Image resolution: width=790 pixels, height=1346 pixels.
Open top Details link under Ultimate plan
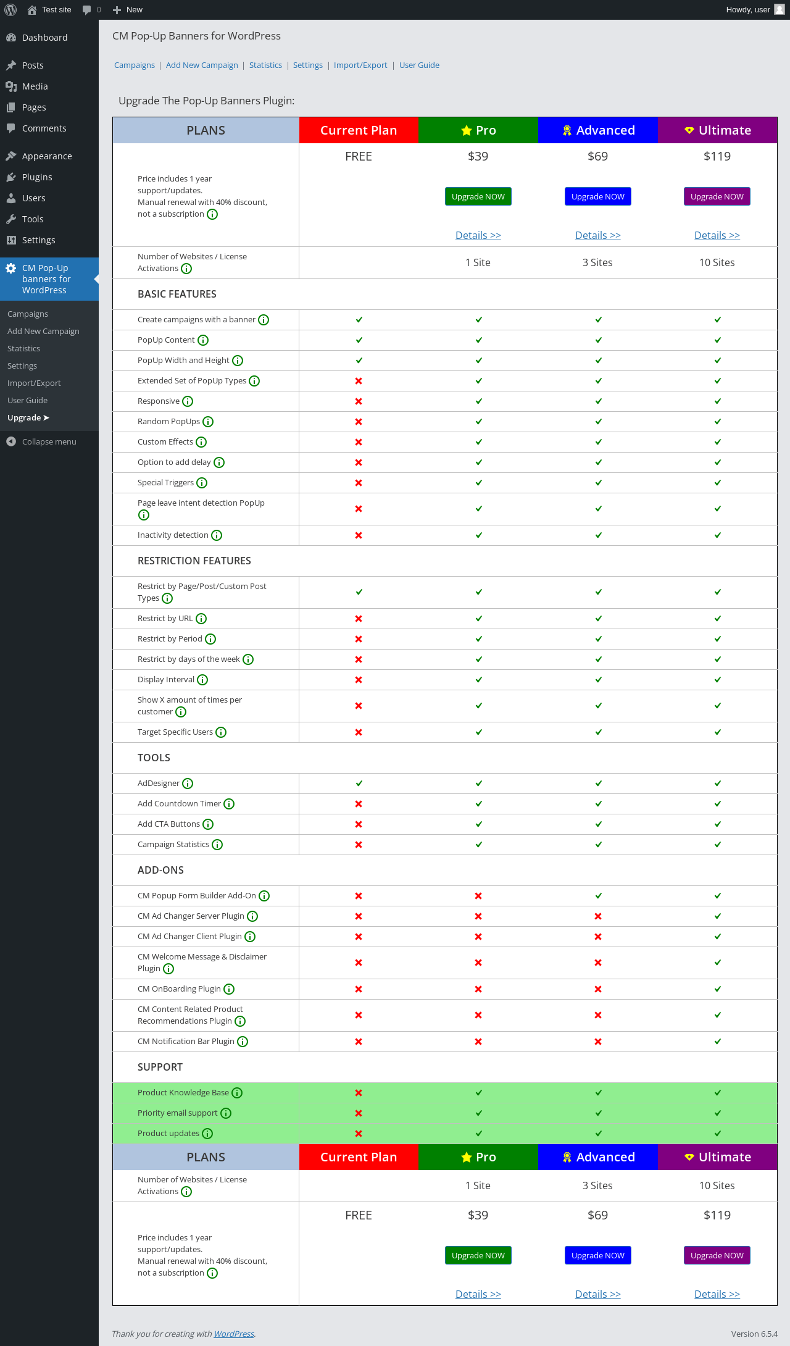(x=717, y=235)
